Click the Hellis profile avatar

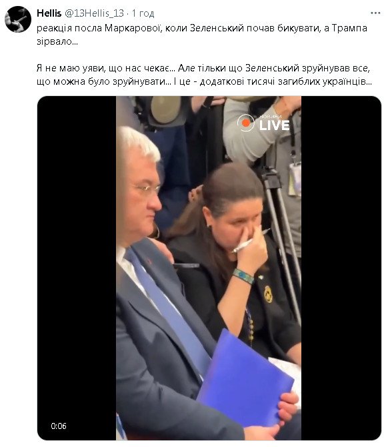point(18,19)
